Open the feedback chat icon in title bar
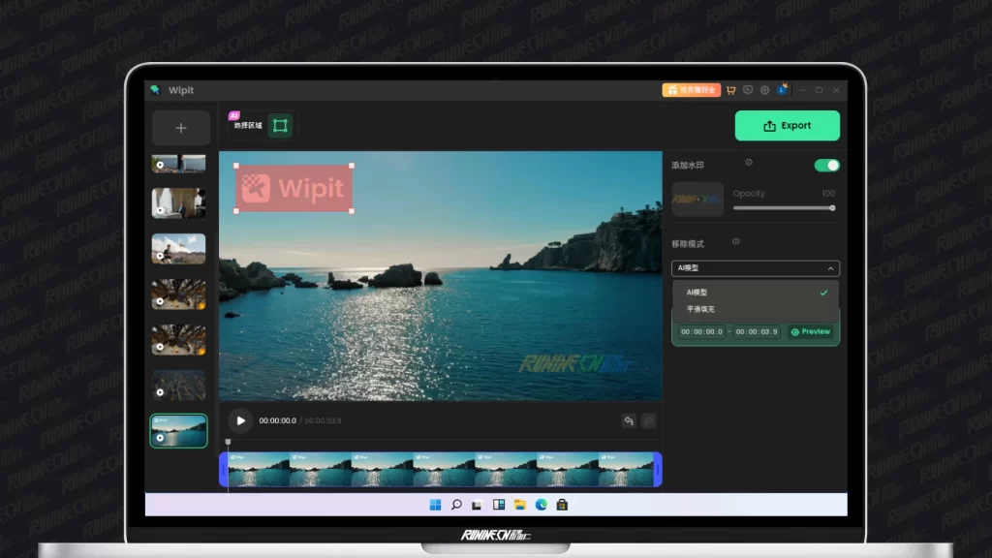Image resolution: width=992 pixels, height=558 pixels. [x=748, y=90]
